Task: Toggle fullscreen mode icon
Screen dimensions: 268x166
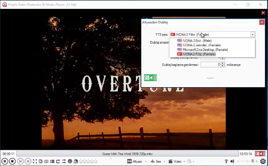Action: coord(35,161)
